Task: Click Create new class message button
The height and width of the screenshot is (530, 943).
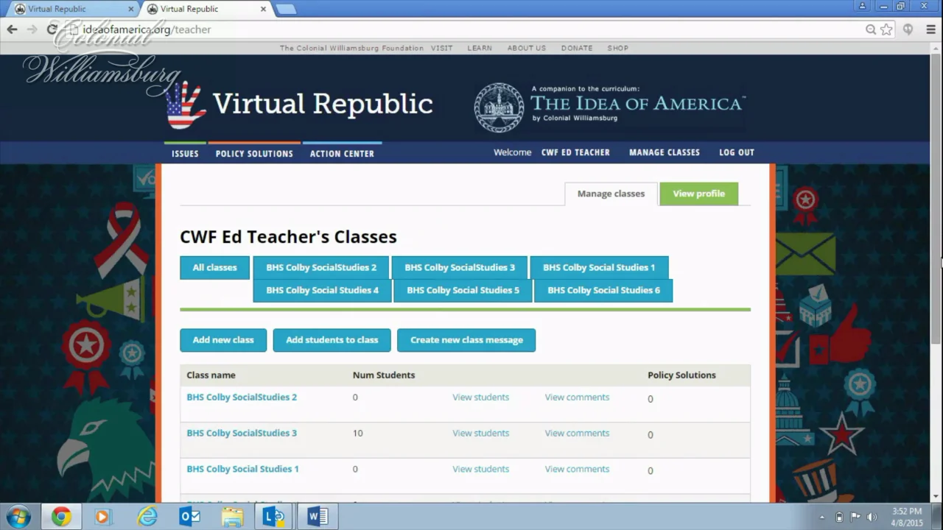Action: tap(466, 340)
